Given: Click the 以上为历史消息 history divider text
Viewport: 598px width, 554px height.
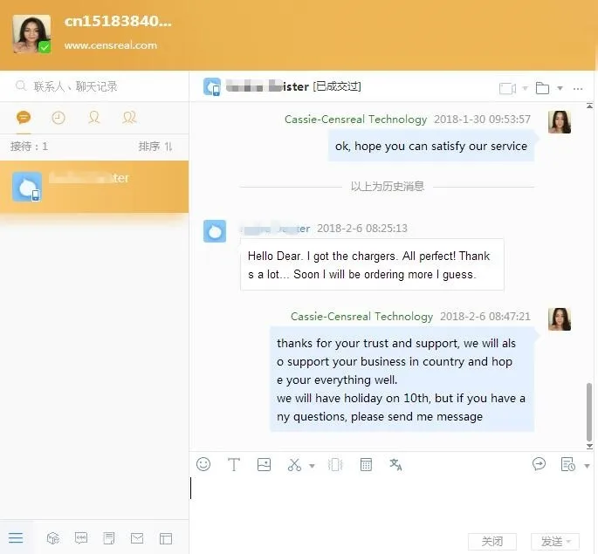Looking at the screenshot, I should 387,187.
